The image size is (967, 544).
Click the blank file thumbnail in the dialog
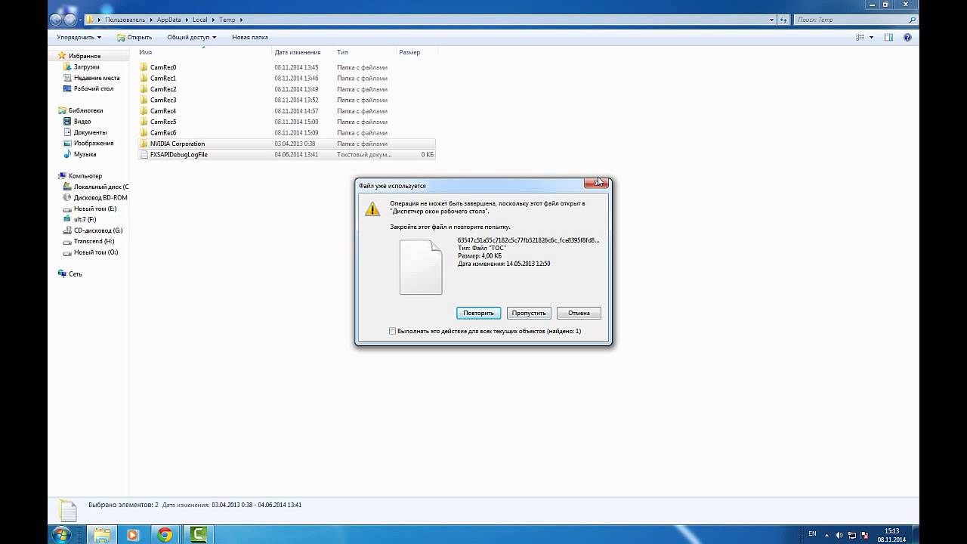(x=421, y=267)
